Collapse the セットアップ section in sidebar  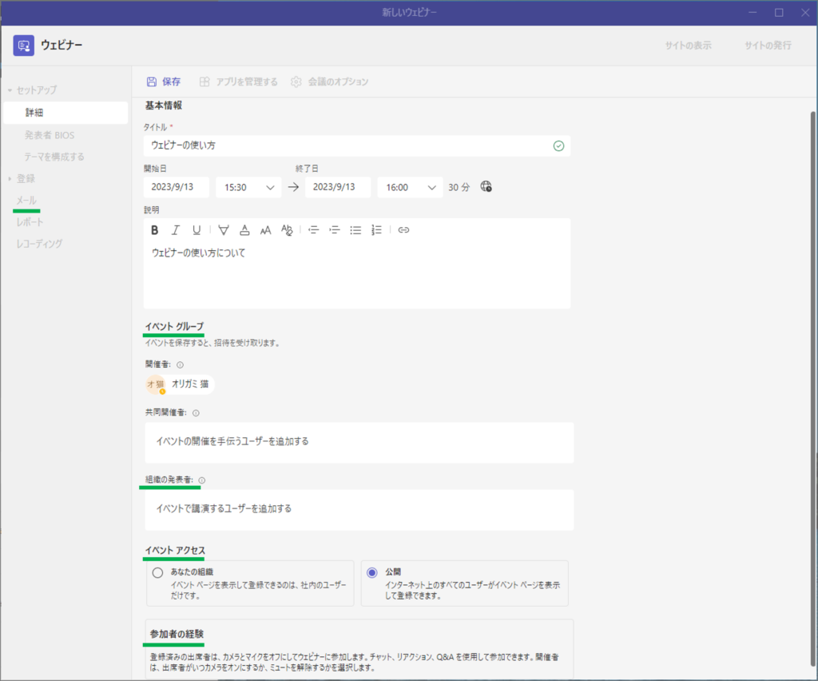[10, 90]
